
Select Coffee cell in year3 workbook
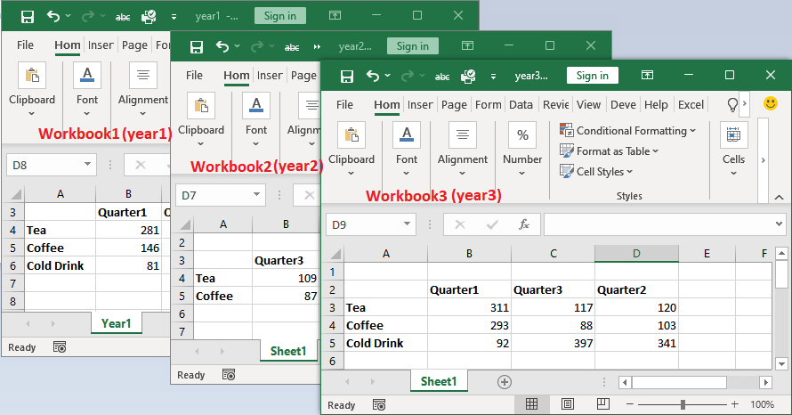[386, 326]
